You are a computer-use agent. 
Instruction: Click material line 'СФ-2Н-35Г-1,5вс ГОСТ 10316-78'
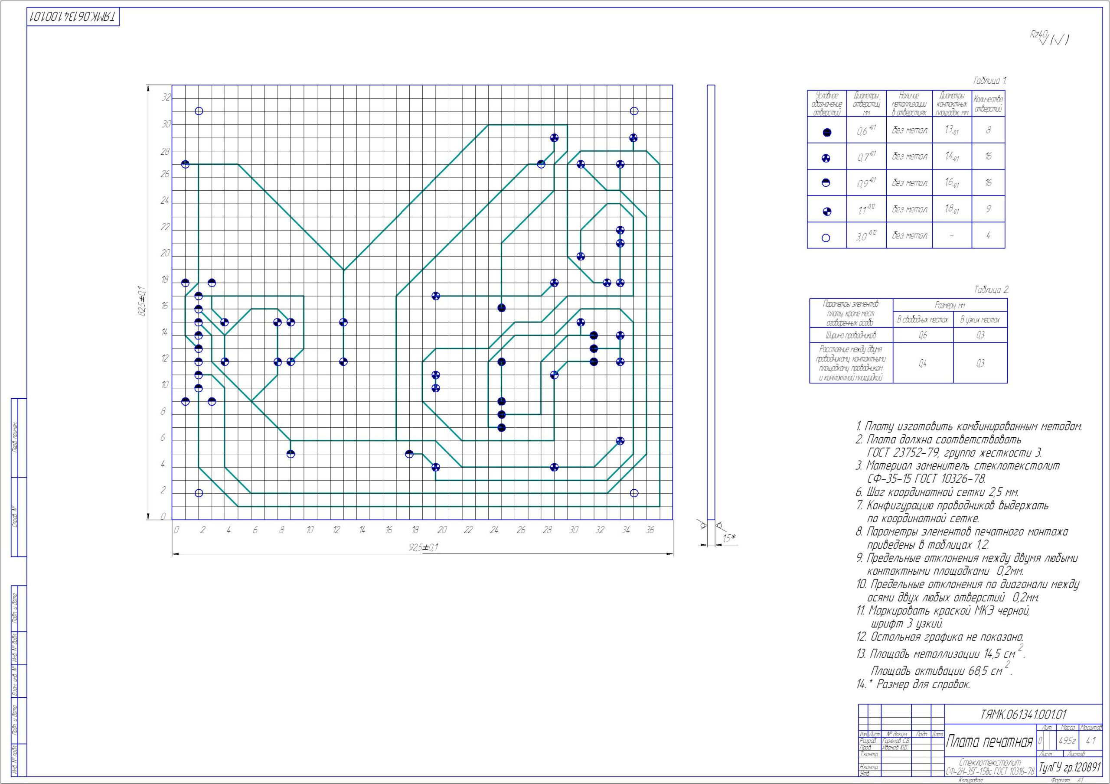coord(990,771)
